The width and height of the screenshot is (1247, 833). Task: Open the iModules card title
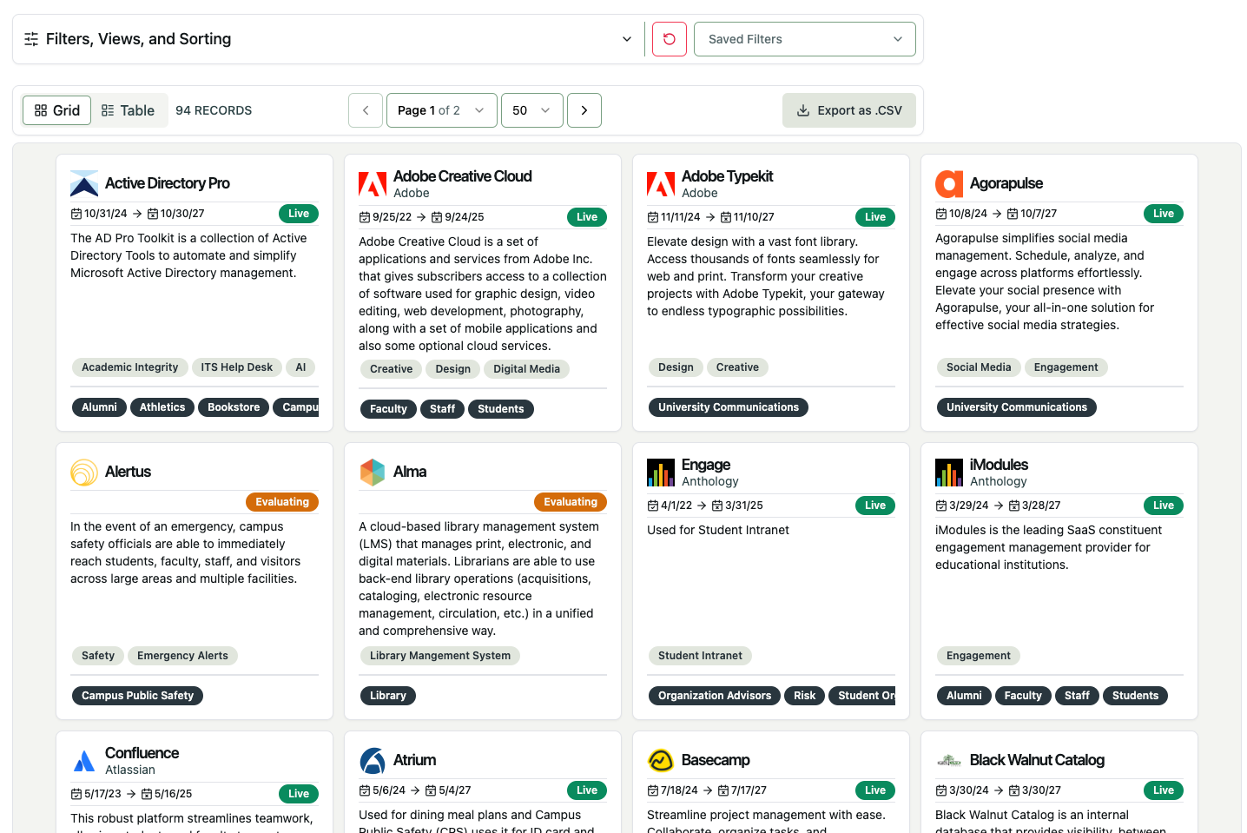[999, 465]
